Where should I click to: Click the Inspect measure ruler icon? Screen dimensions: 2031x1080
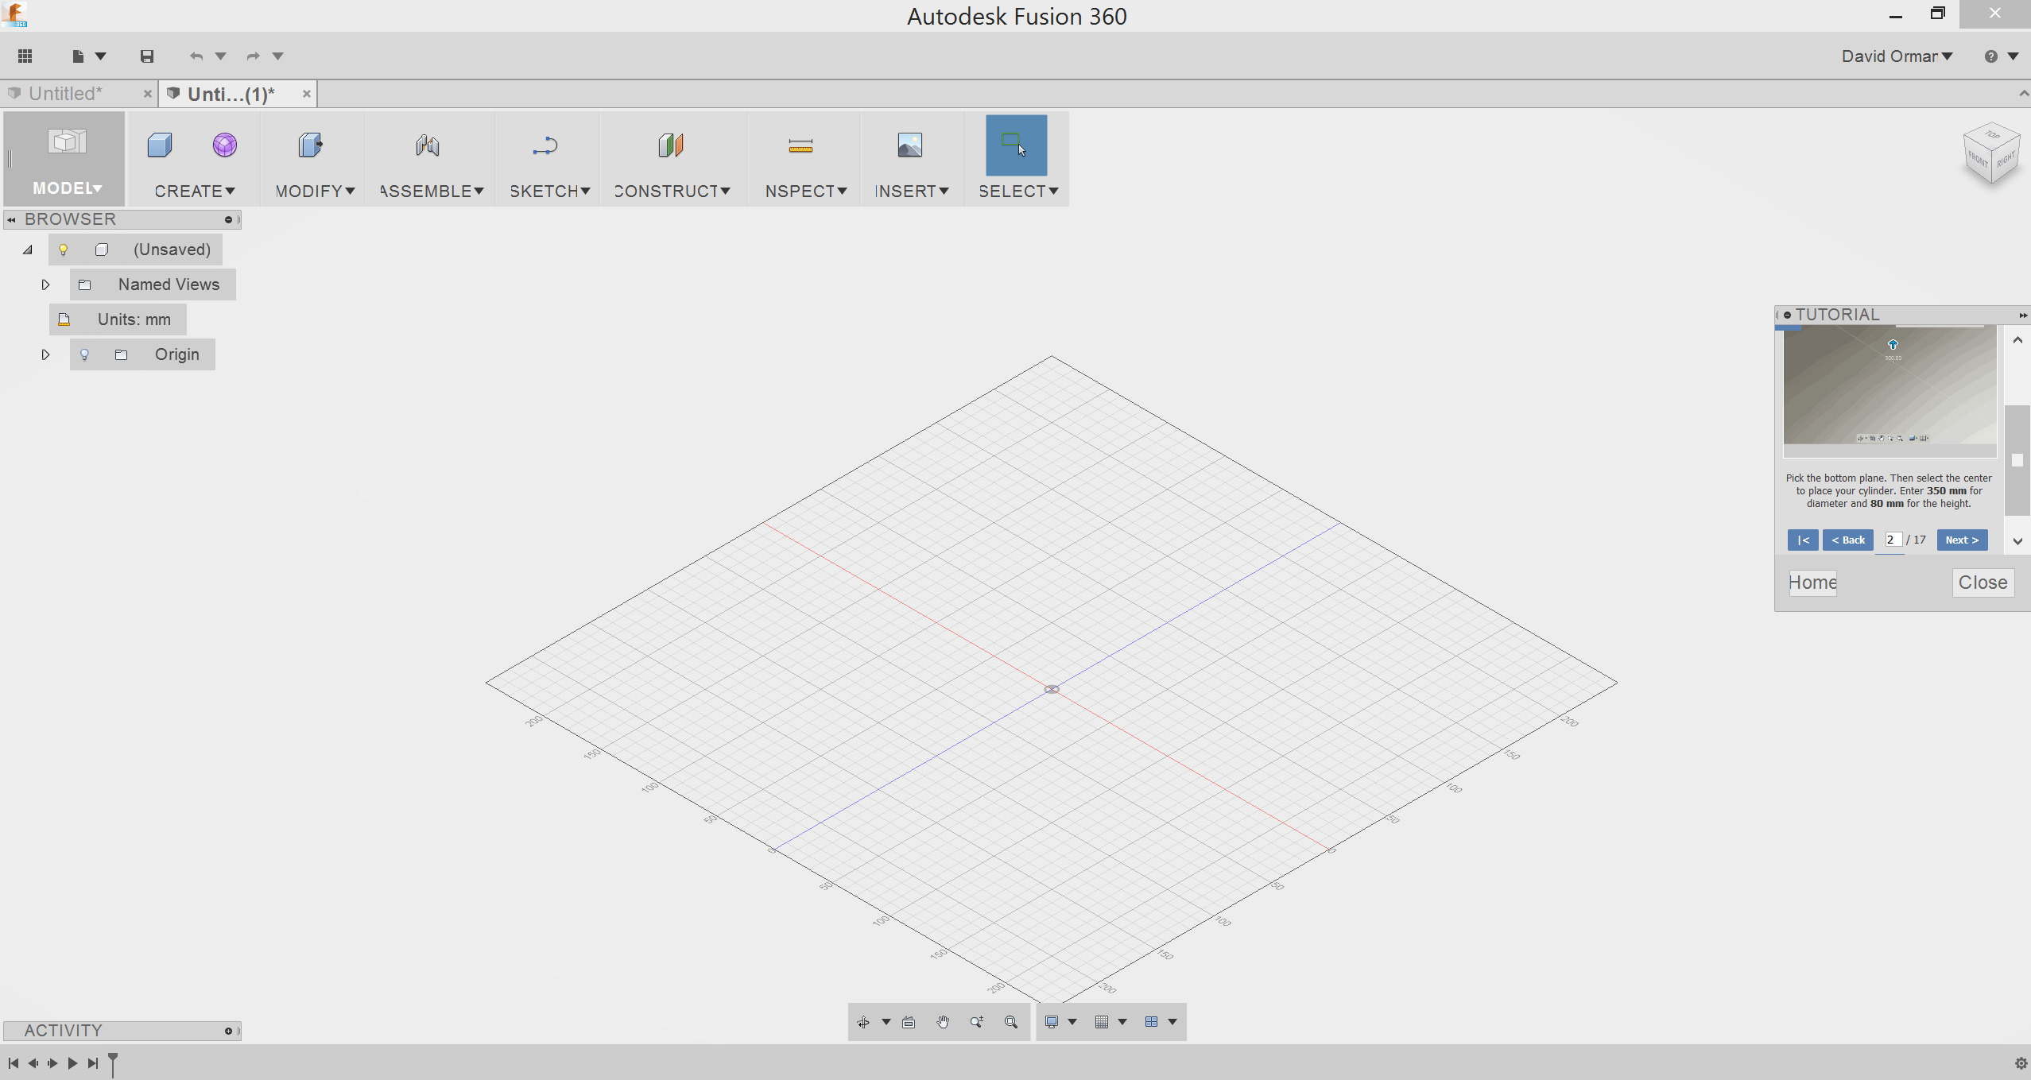800,145
